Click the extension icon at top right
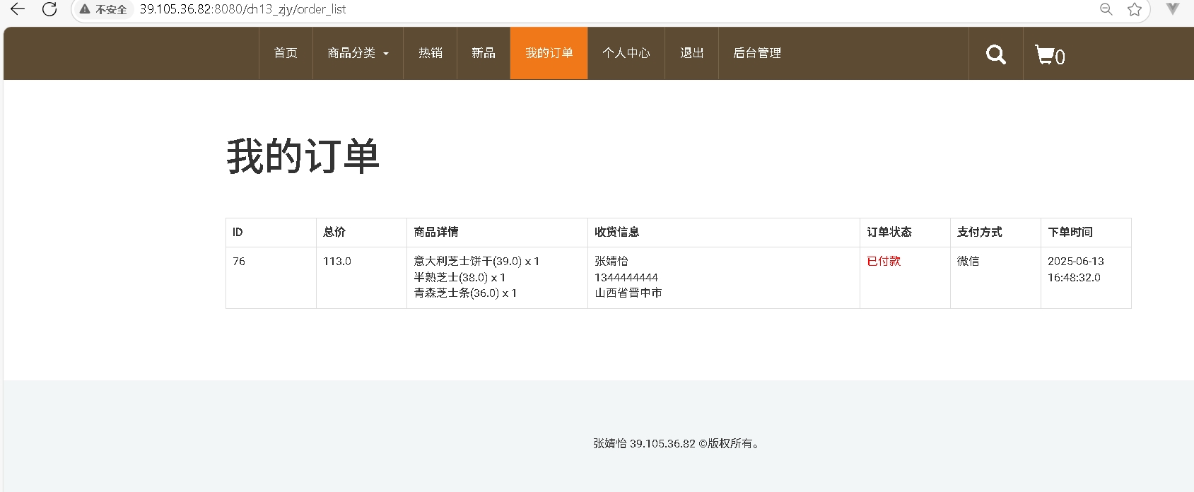1194x492 pixels. tap(1173, 9)
